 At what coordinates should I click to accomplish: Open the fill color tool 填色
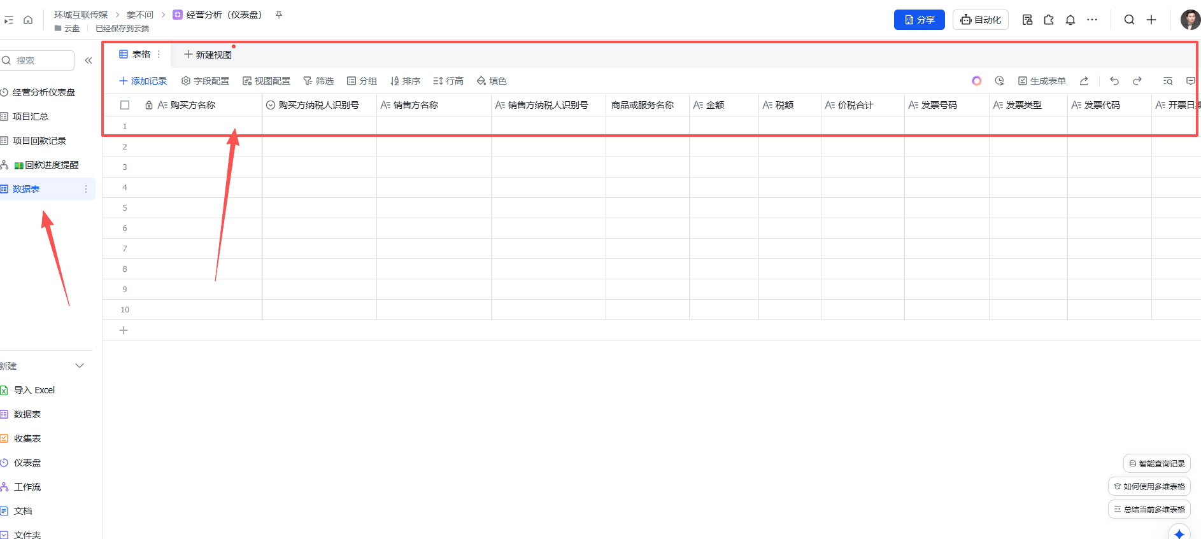tap(492, 81)
